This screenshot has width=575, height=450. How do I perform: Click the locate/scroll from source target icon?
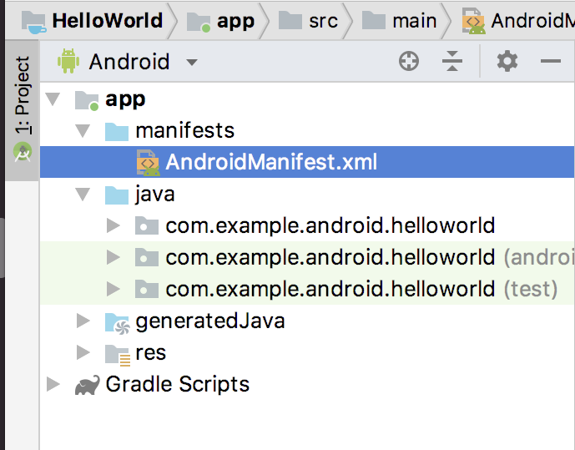coord(409,61)
